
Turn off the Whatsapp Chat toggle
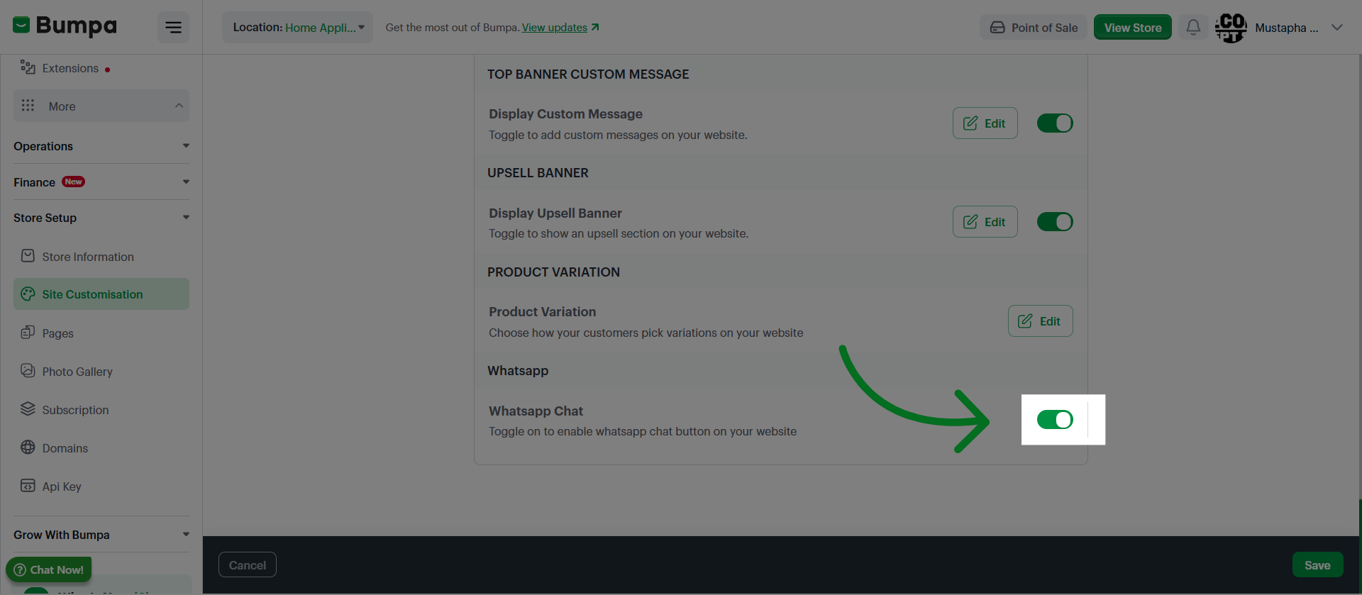(x=1055, y=420)
